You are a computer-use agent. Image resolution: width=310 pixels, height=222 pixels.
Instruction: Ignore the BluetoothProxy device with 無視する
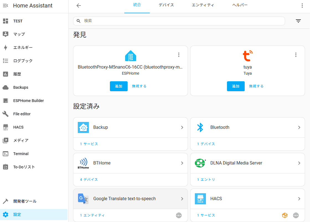(x=139, y=86)
